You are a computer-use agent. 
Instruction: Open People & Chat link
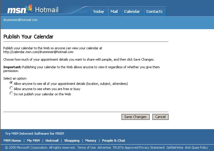coord(113,141)
